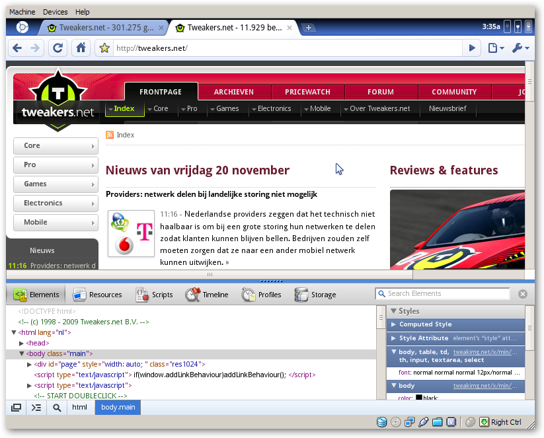Expand the Core sidebar button
Image resolution: width=544 pixels, height=438 pixels.
[x=56, y=145]
